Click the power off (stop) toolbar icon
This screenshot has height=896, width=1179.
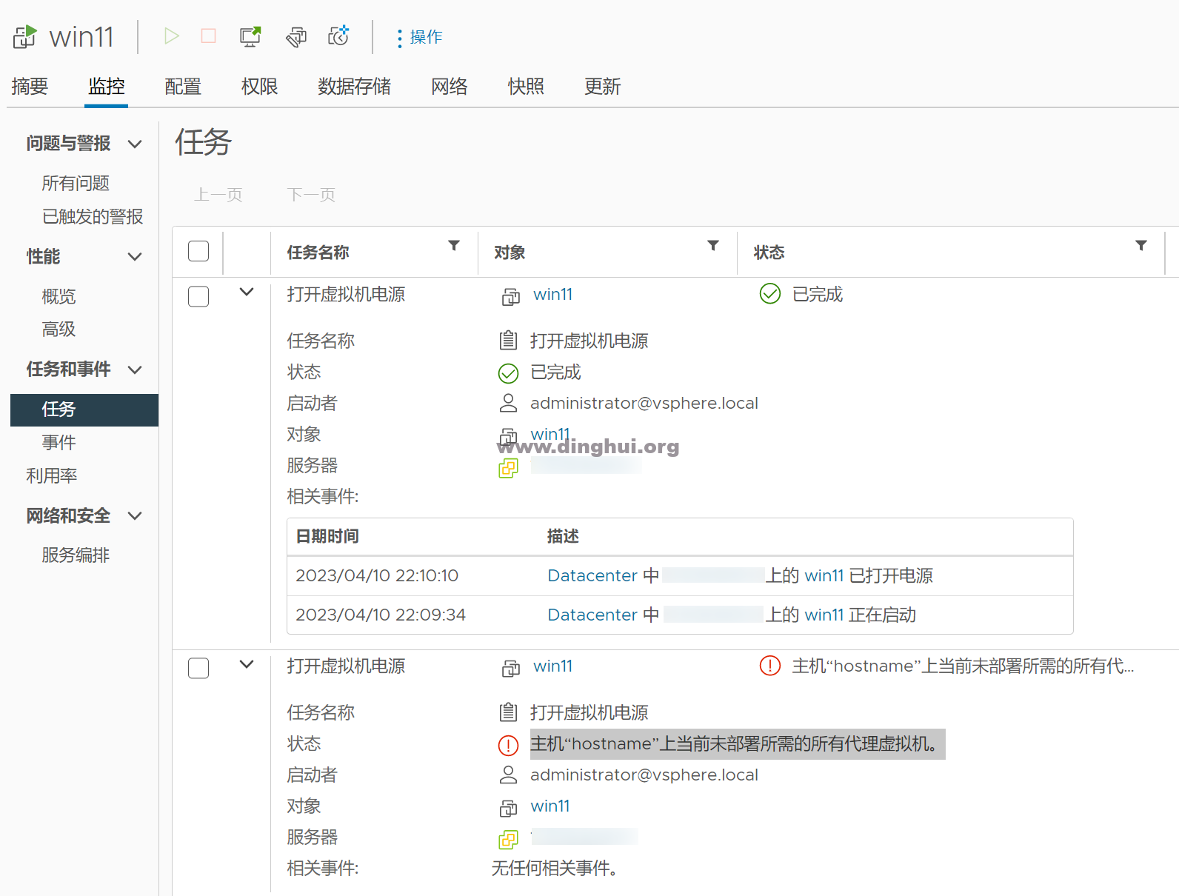[x=209, y=36]
